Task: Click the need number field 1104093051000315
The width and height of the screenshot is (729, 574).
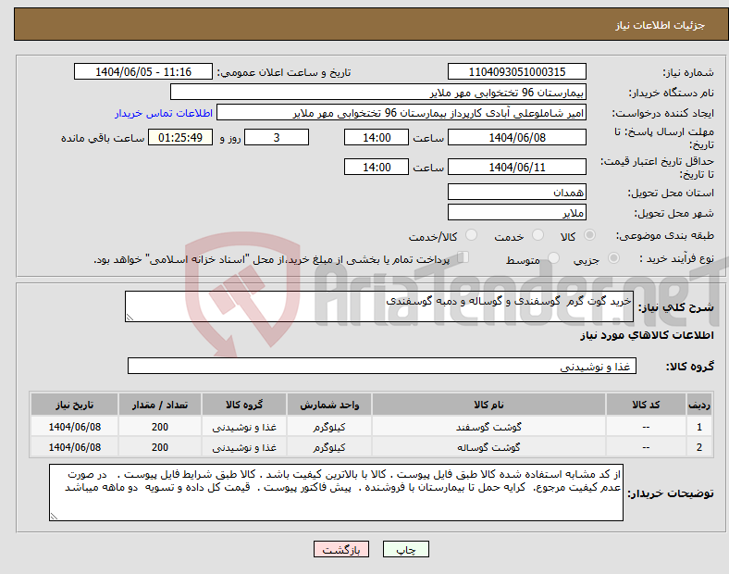Action: click(516, 71)
